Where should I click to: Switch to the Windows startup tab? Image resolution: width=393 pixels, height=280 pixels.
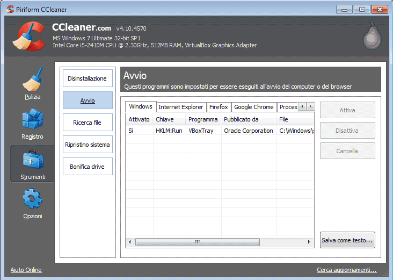[141, 106]
